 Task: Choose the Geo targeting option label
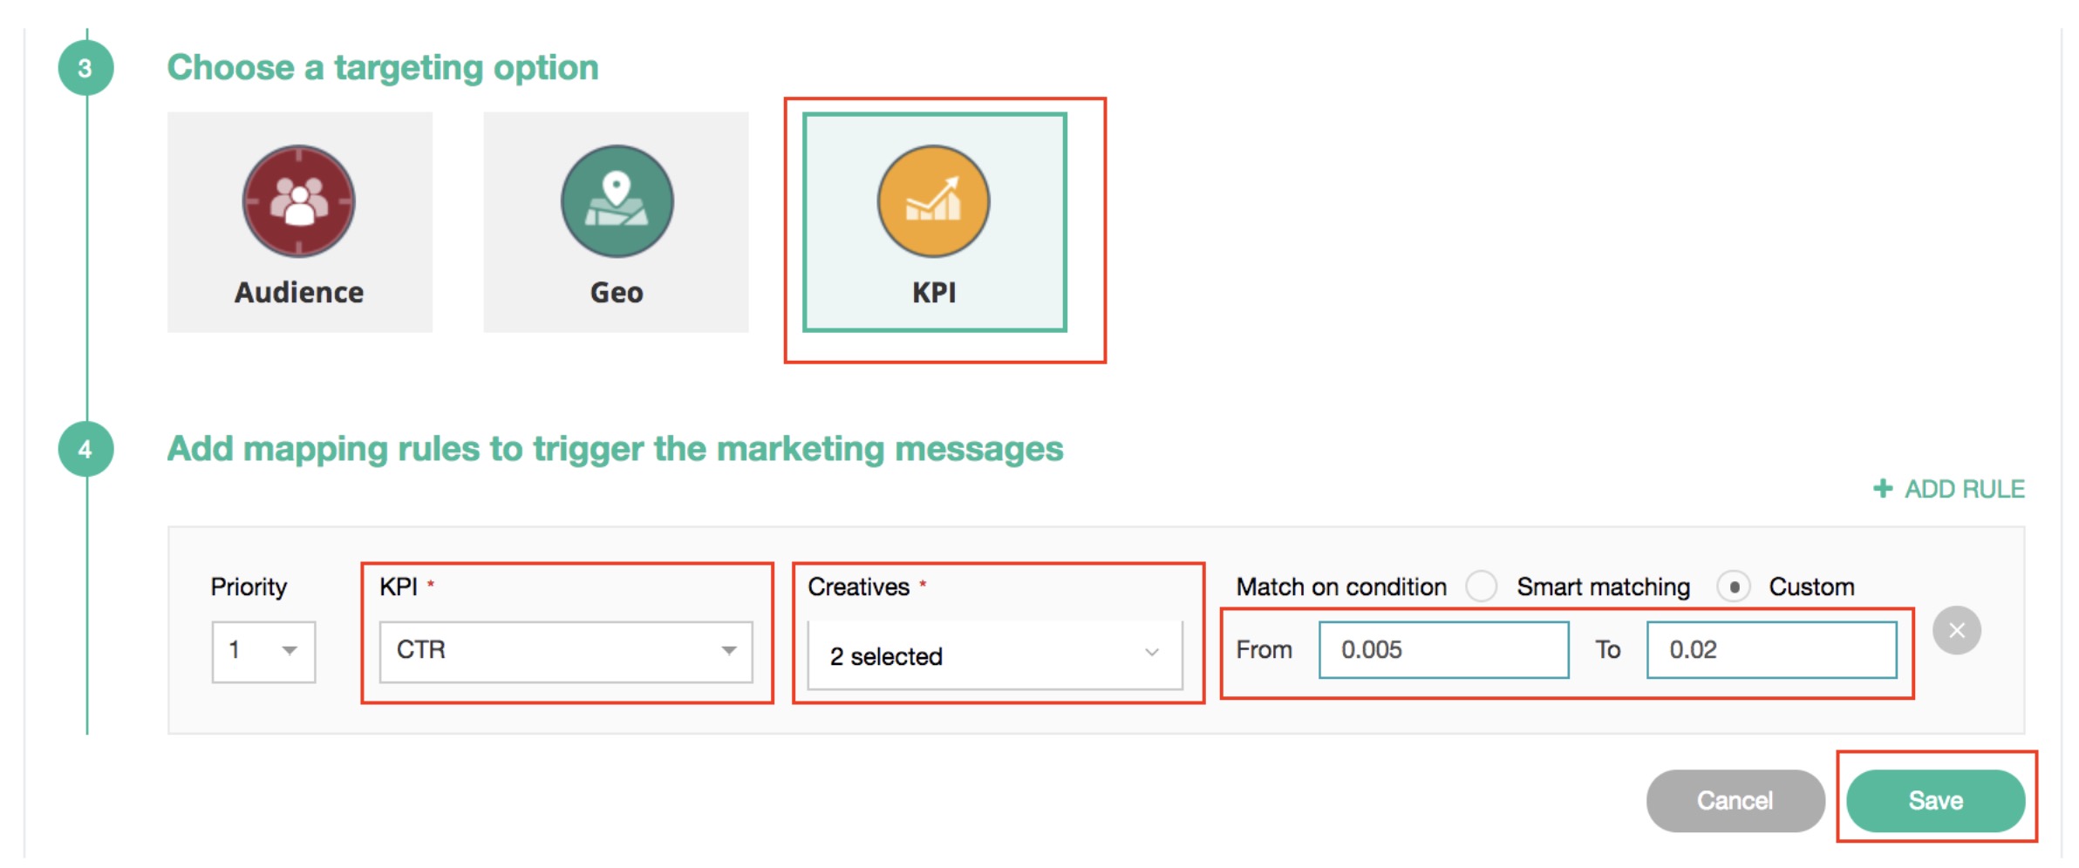coord(617,293)
